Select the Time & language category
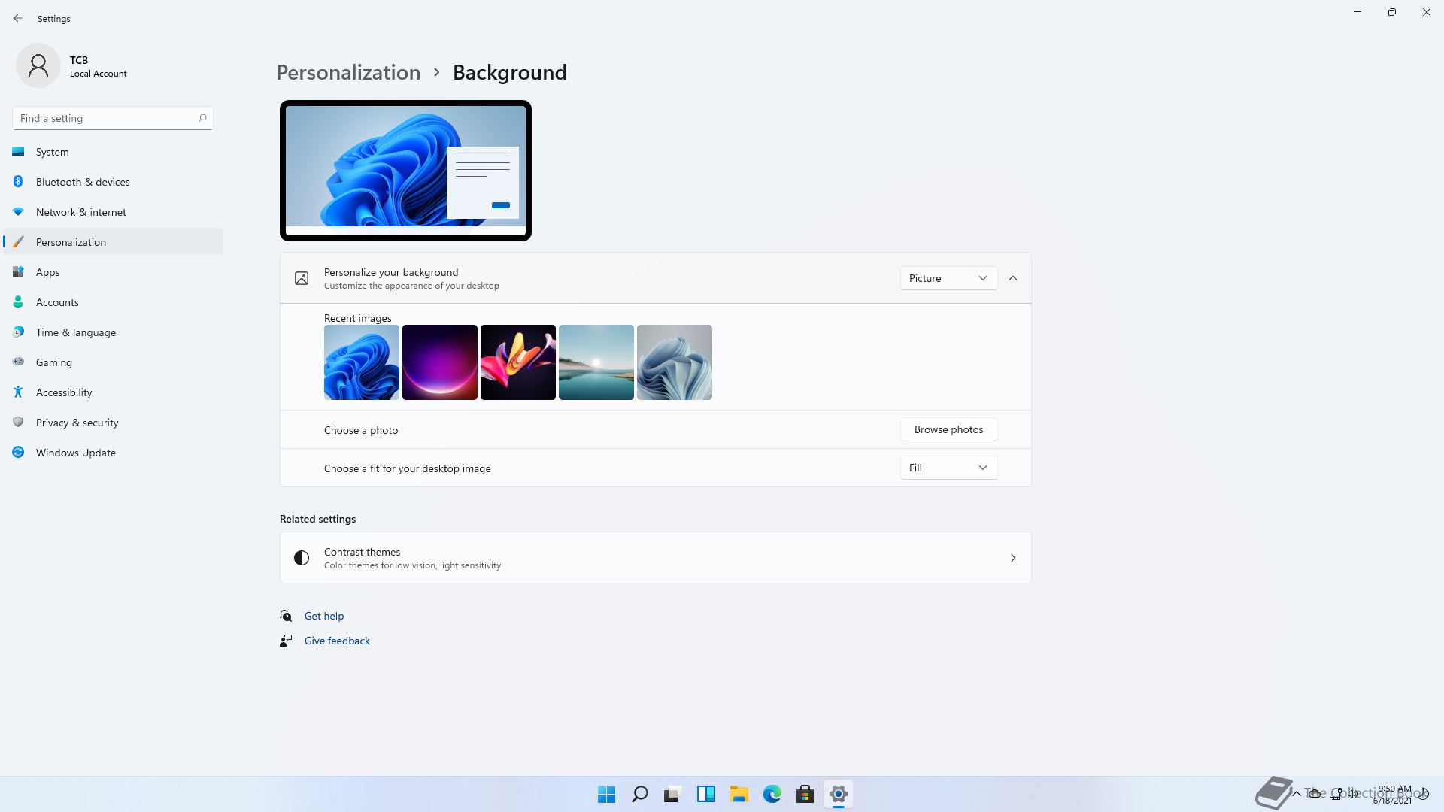1444x812 pixels. 113,332
